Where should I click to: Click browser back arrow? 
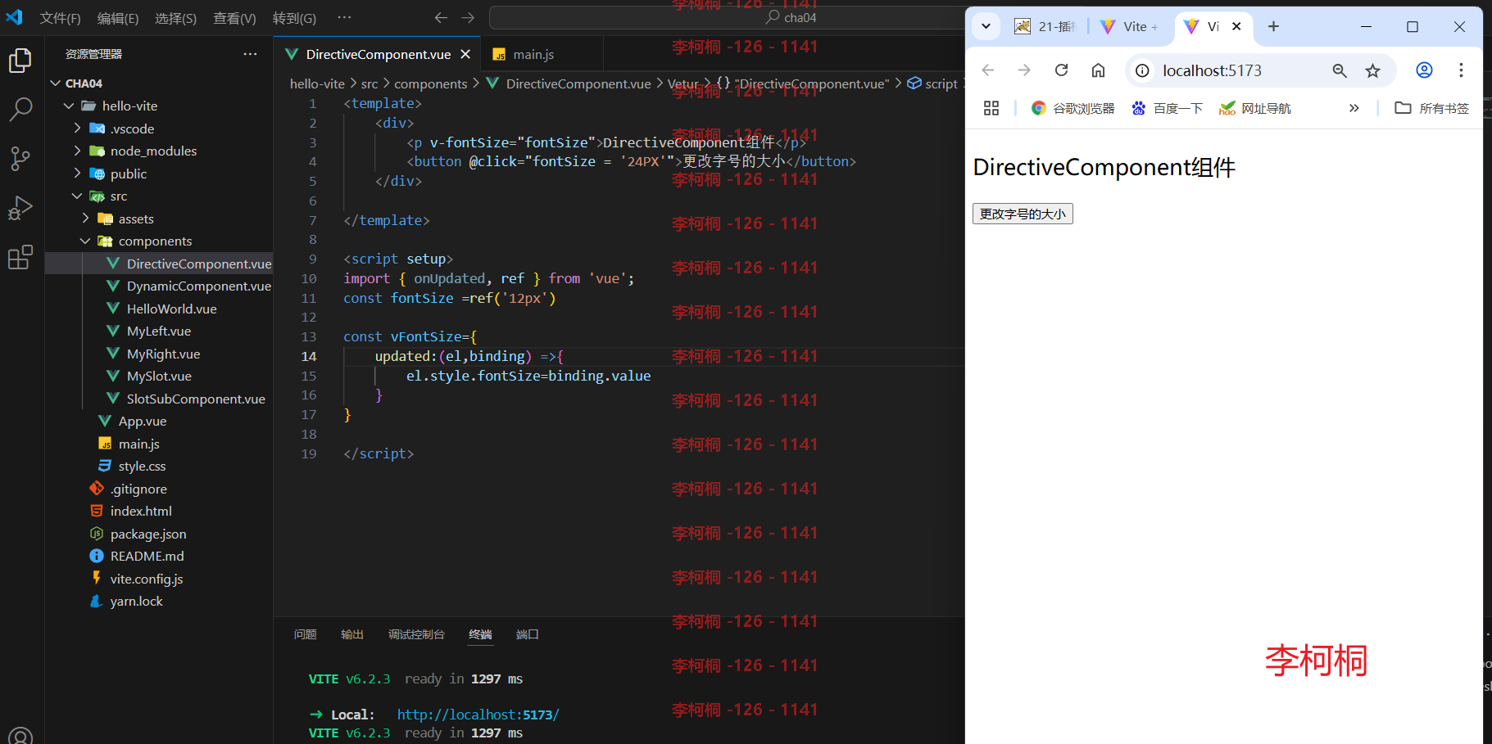click(x=988, y=70)
